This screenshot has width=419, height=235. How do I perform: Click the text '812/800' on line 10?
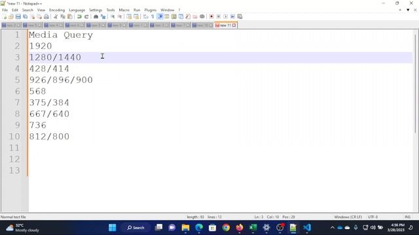[x=49, y=136]
